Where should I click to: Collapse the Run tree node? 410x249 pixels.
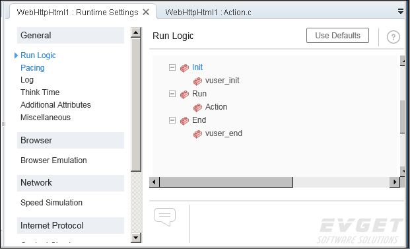tap(172, 94)
